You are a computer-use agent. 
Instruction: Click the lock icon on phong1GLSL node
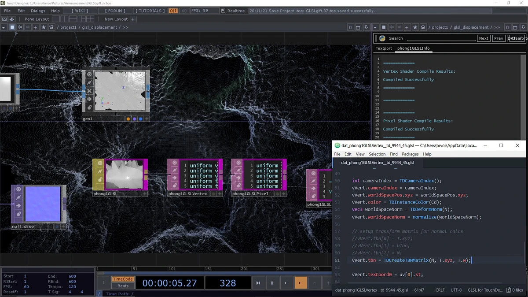click(x=99, y=180)
